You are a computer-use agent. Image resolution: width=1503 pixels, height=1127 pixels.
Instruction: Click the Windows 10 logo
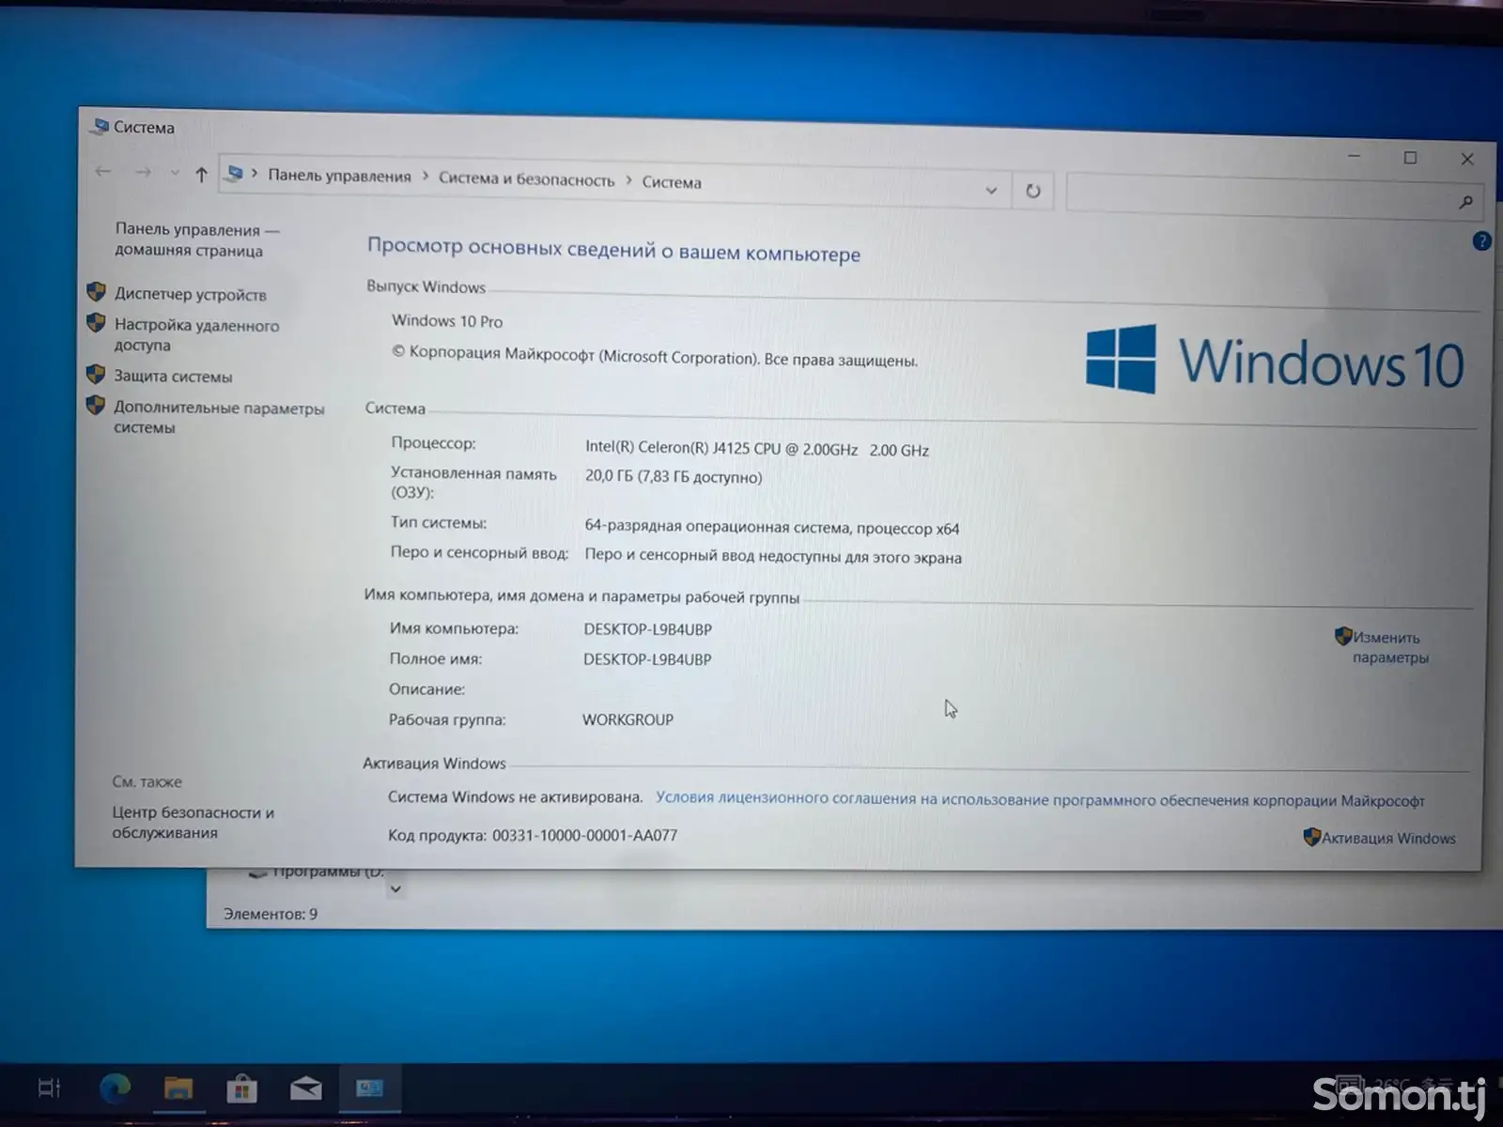(x=1275, y=362)
